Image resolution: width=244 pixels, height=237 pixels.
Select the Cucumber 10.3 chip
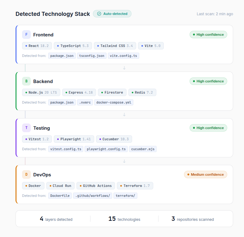114,139
